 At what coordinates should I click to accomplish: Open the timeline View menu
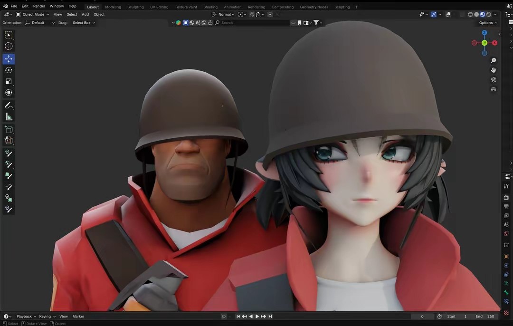pos(64,316)
